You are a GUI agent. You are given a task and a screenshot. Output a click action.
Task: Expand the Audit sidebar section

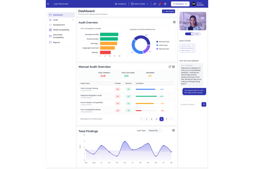73,20
